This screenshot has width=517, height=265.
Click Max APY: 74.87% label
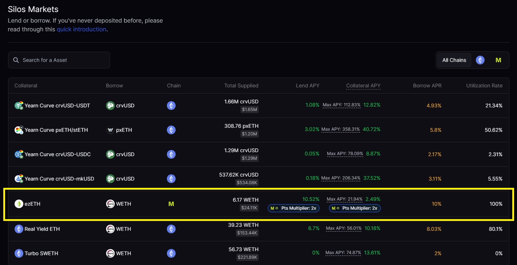pos(343,253)
